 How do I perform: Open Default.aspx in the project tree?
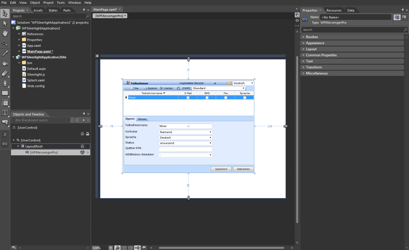[x=36, y=69]
